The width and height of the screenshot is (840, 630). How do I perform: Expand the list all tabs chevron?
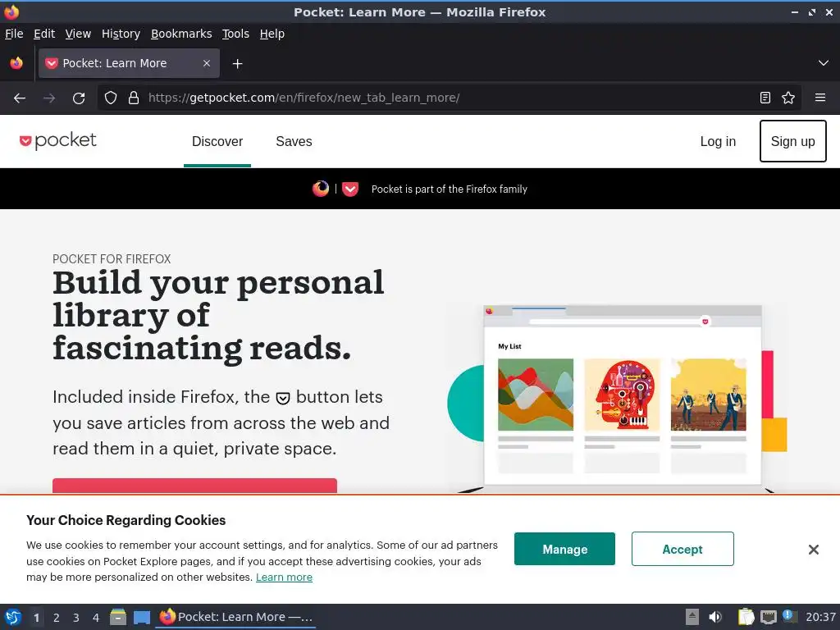(x=824, y=63)
